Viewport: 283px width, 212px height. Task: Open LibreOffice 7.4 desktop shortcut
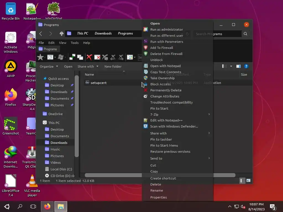coord(11,186)
